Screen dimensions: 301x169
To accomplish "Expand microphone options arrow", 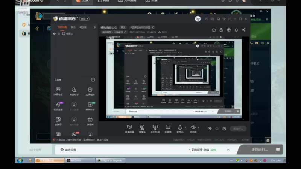I will [185, 128].
